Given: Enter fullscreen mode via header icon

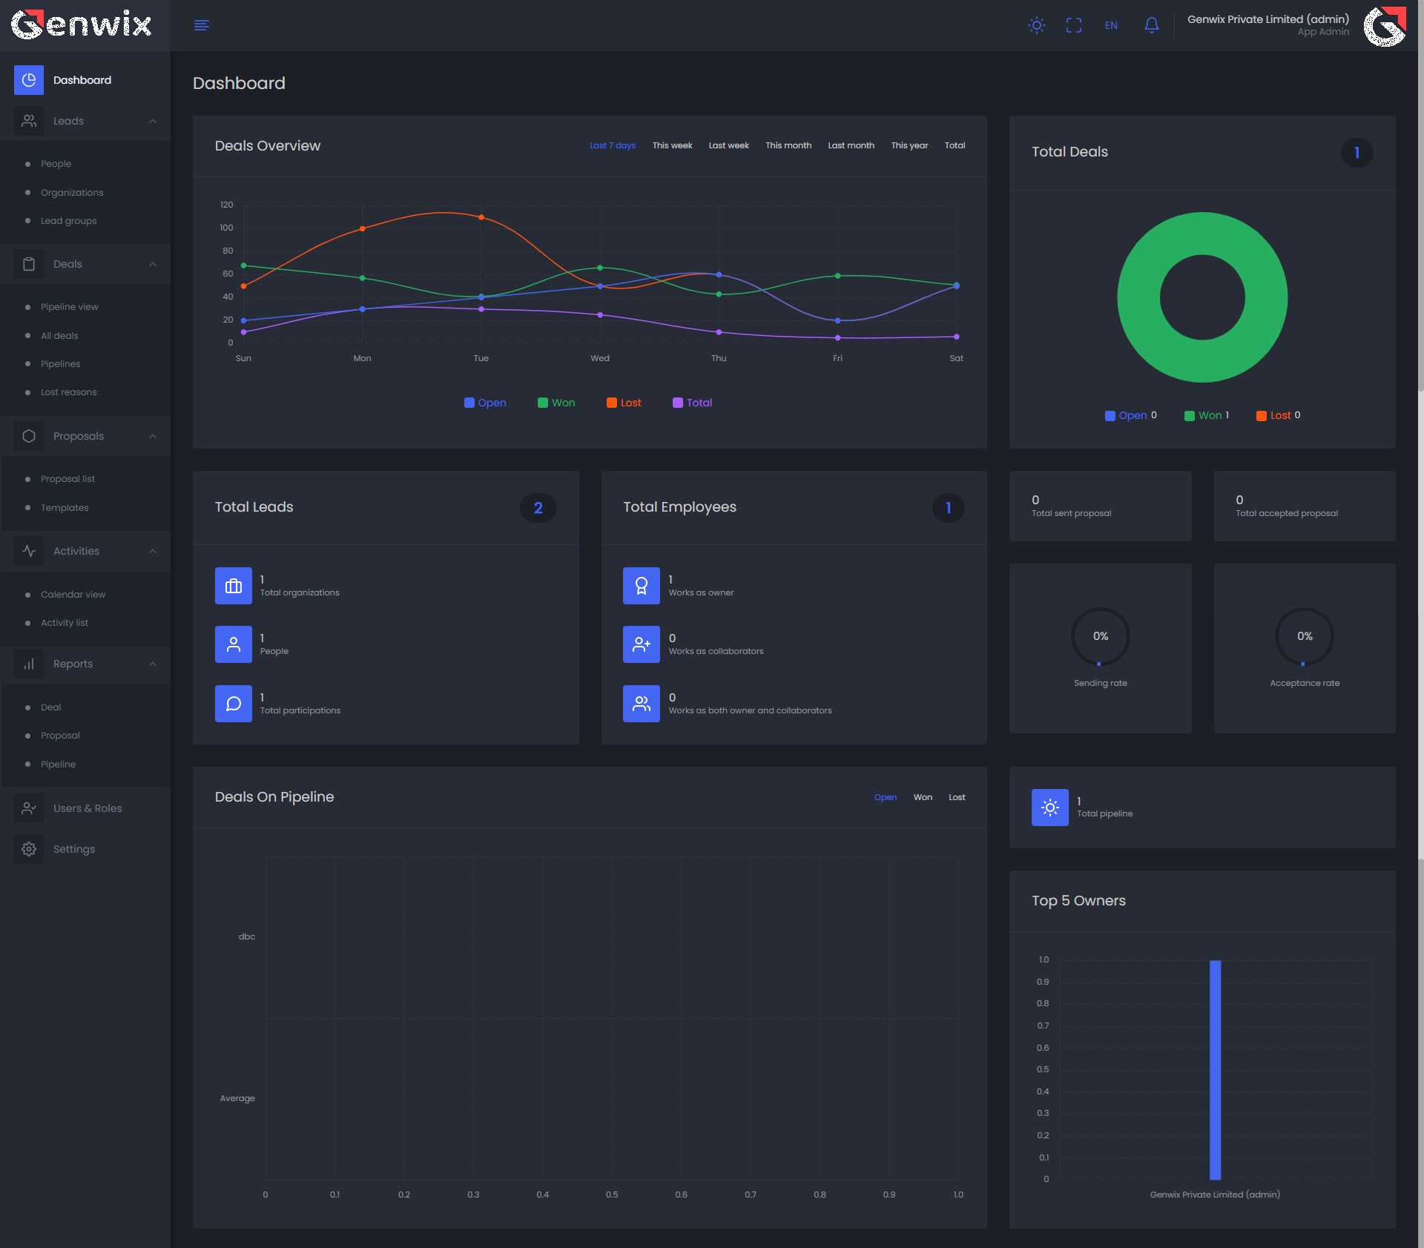Looking at the screenshot, I should [1073, 25].
